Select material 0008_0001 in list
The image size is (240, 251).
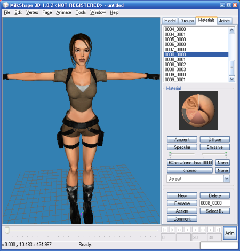click(196, 59)
